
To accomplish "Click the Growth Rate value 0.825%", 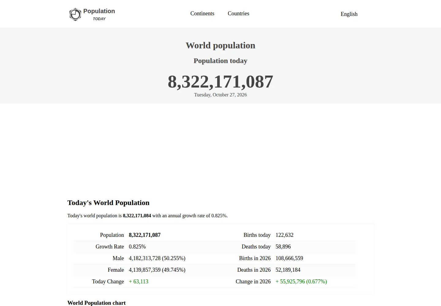I will [137, 247].
